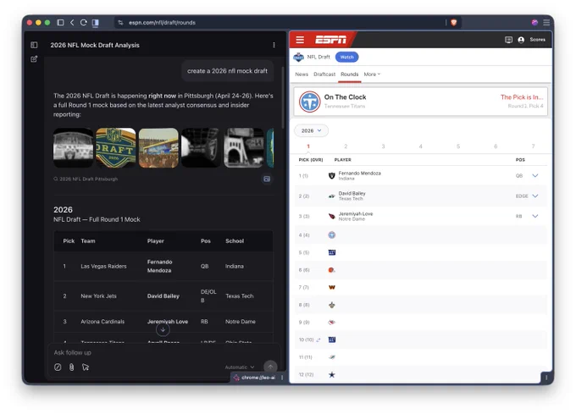Image resolution: width=576 pixels, height=414 pixels.
Task: Open the Automatic model dropdown
Action: click(239, 367)
